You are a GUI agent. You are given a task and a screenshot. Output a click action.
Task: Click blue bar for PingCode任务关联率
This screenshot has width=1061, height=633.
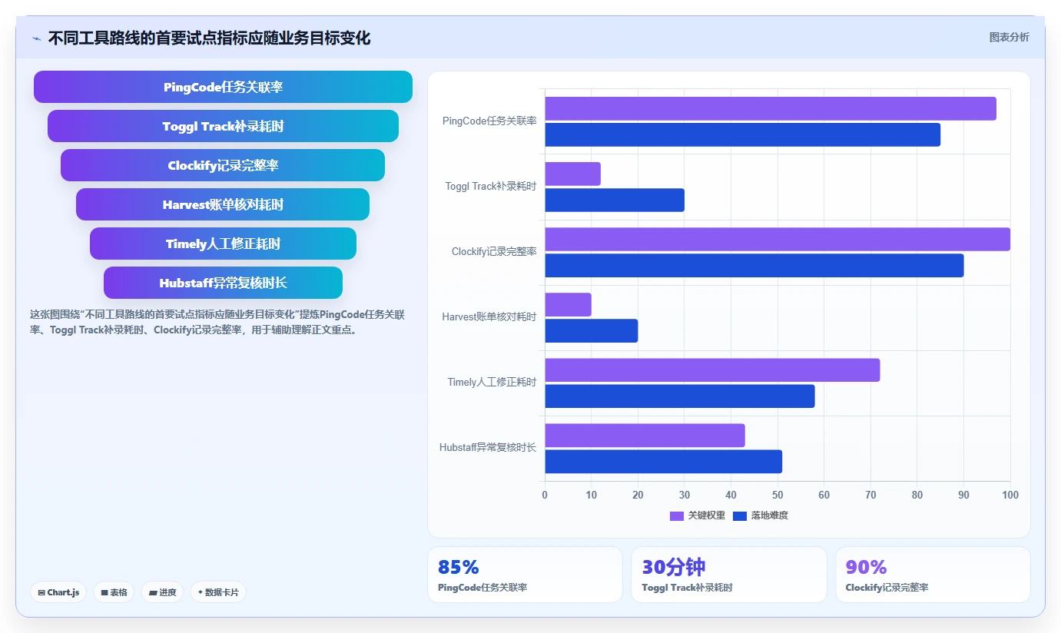tap(743, 134)
